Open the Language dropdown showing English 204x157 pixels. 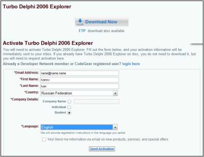[x=79, y=127]
